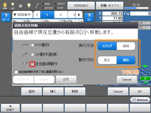Set execution method to ステップ
Viewport: 151px width, 113px height.
[x=107, y=46]
